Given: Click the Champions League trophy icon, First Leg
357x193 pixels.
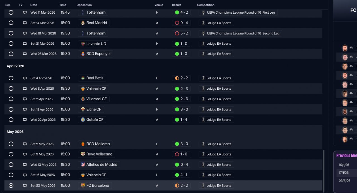Looking at the screenshot, I should [x=203, y=12].
